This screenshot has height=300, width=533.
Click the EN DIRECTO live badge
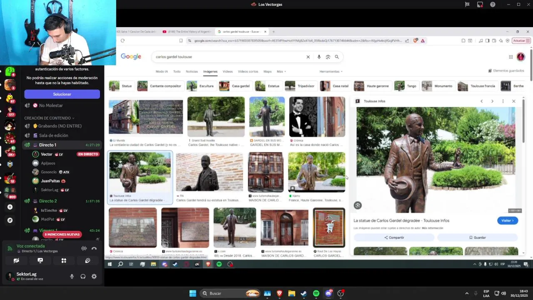(88, 154)
